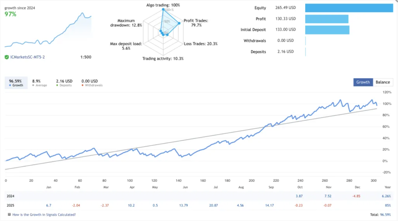Switch to the Balance chart tab
This screenshot has height=221, width=398.
pyautogui.click(x=383, y=82)
